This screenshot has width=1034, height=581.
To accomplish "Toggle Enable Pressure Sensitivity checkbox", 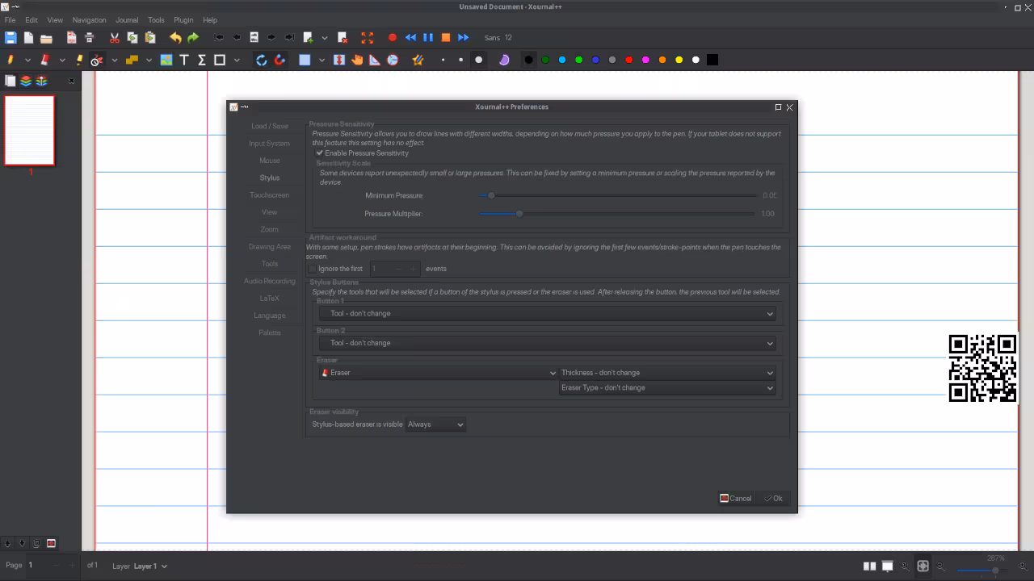I will (320, 153).
